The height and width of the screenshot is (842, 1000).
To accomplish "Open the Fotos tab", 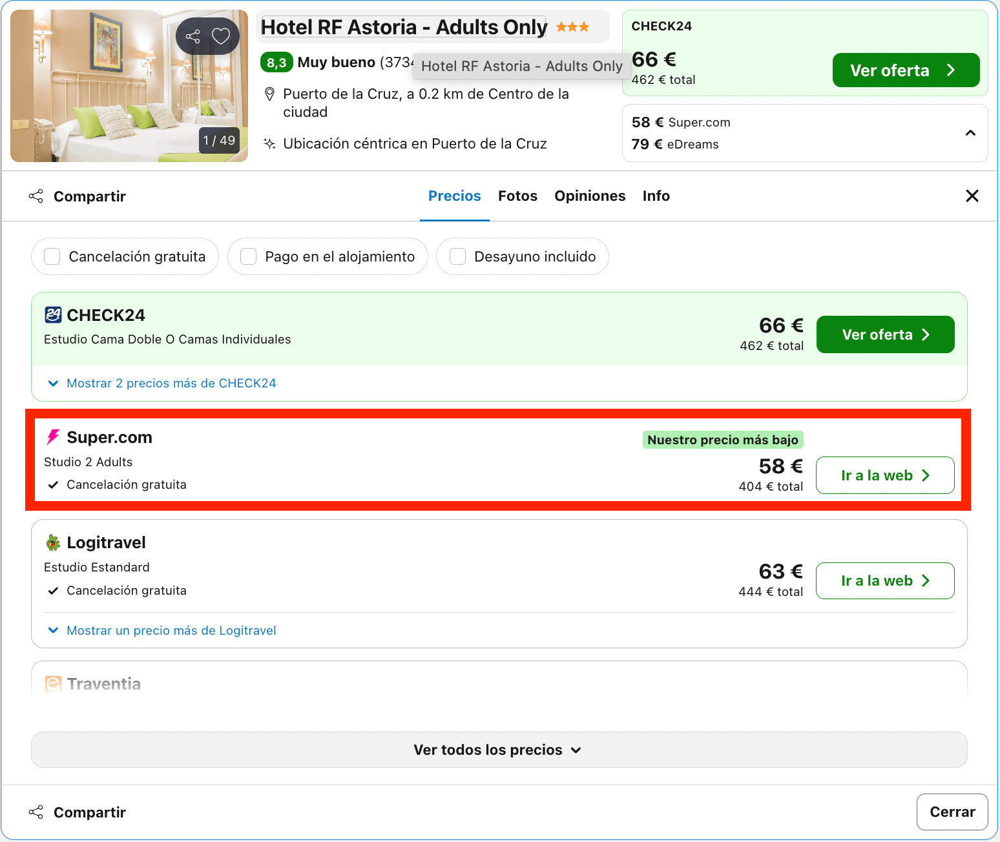I will pos(518,196).
